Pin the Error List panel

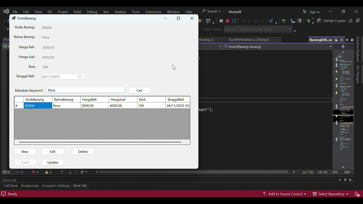point(345,180)
